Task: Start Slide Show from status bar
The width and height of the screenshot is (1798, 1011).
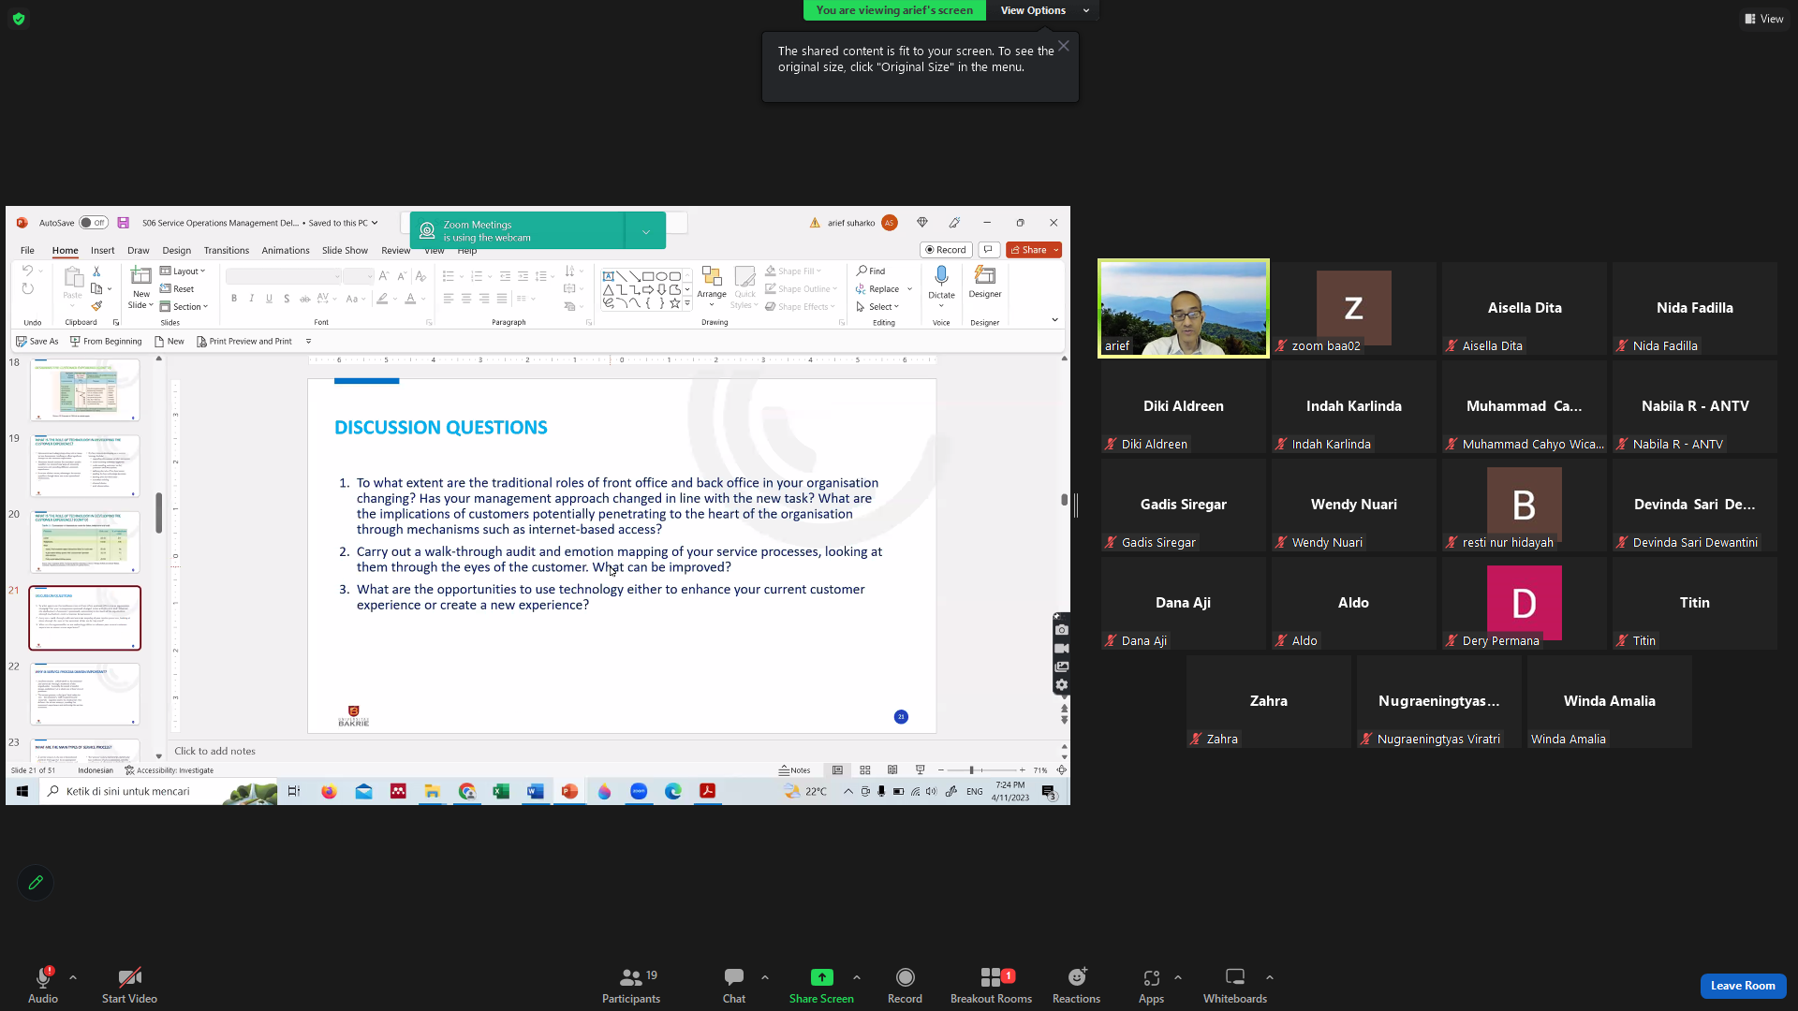Action: (920, 770)
